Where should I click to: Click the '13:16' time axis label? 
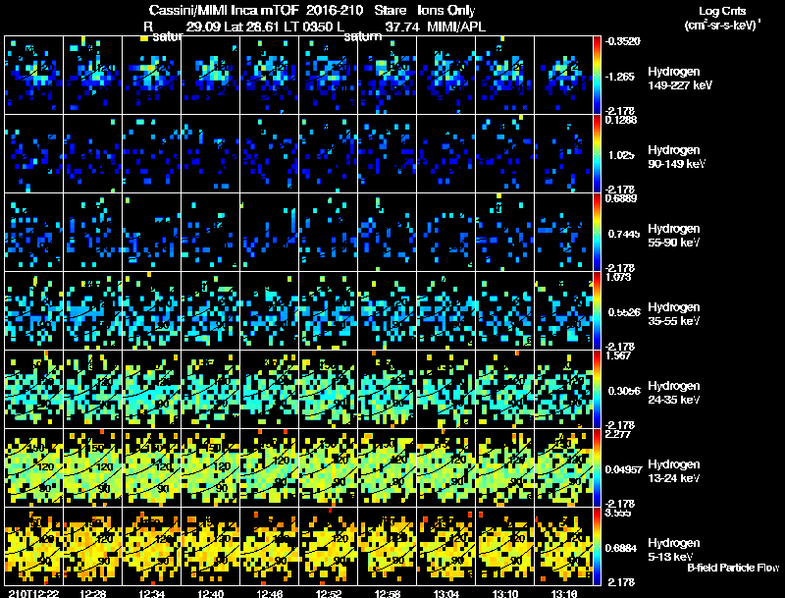click(x=564, y=593)
